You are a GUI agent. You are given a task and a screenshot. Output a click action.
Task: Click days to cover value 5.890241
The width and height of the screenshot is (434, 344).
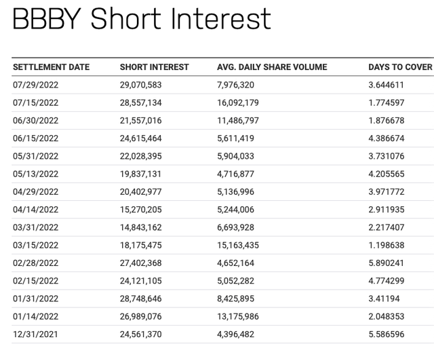pyautogui.click(x=391, y=262)
